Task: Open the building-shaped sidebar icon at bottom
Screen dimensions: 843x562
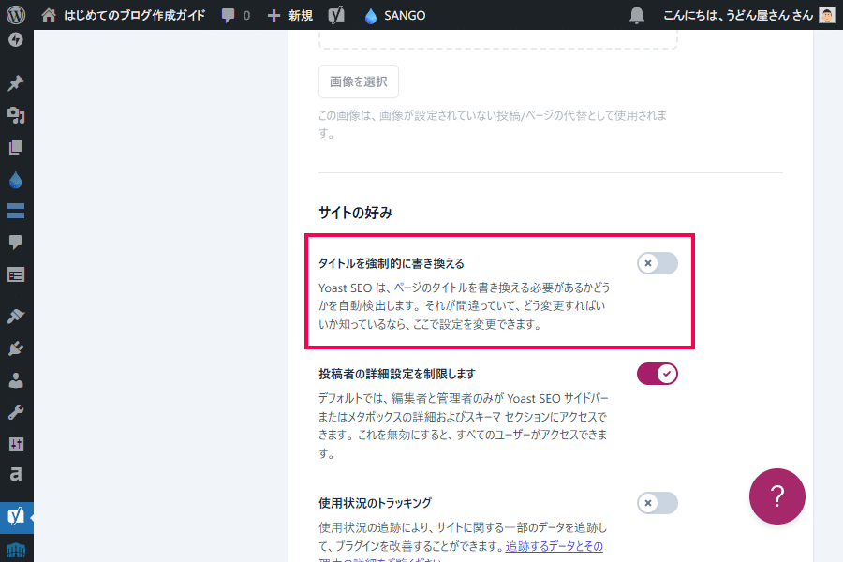Action: click(x=16, y=550)
